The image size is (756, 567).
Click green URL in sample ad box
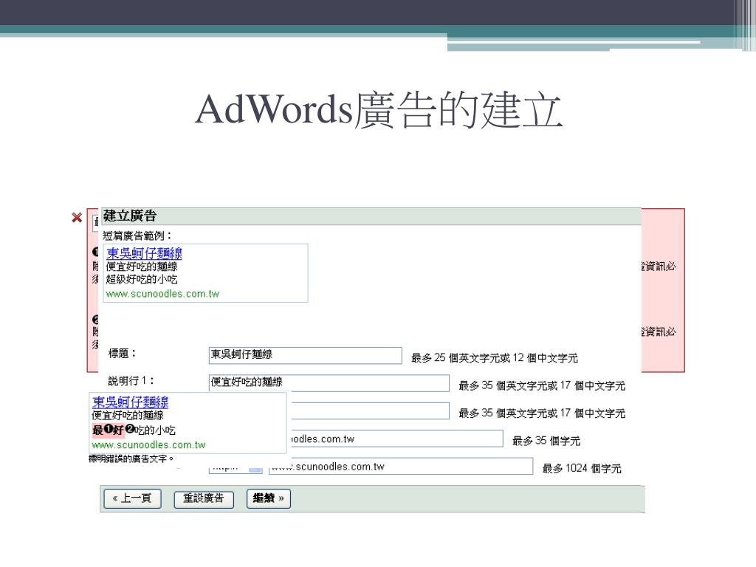point(162,294)
